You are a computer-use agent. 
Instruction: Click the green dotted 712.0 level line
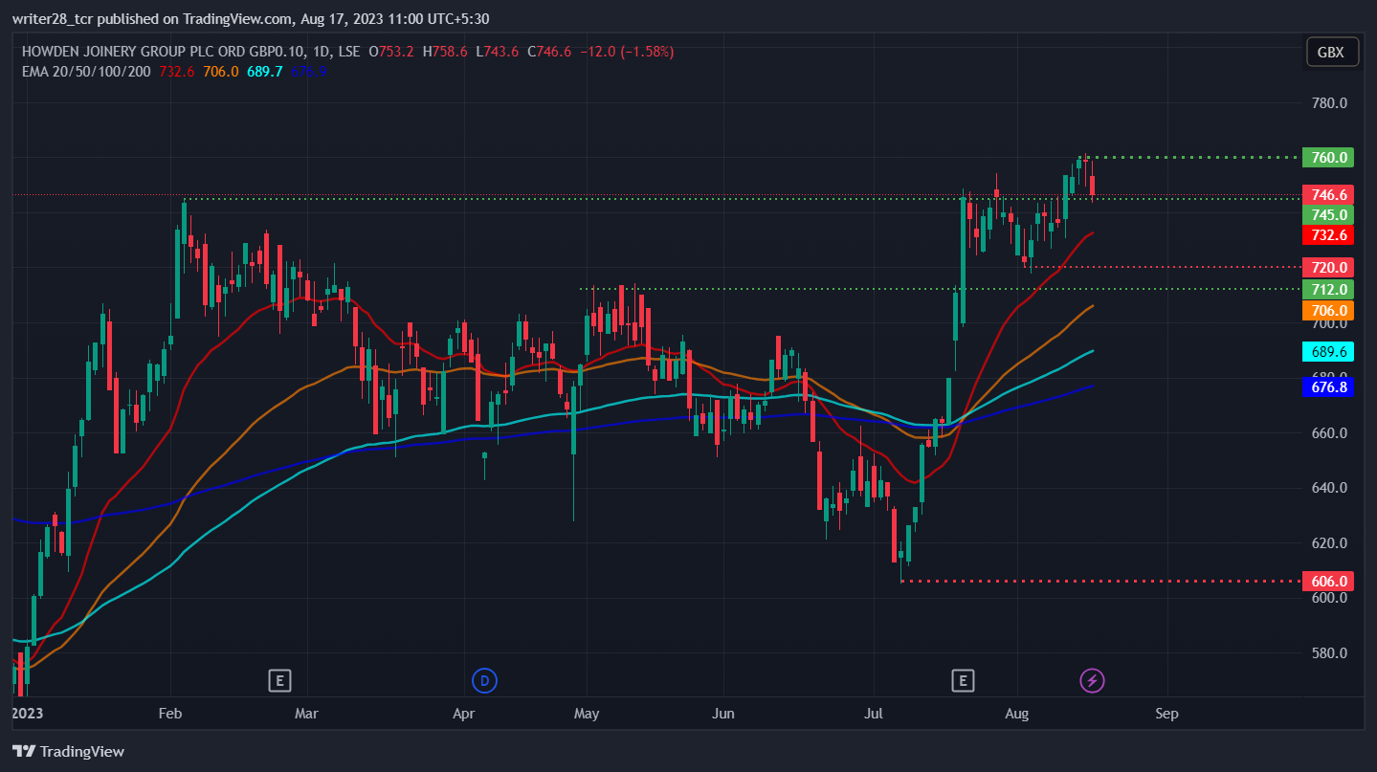click(x=940, y=289)
